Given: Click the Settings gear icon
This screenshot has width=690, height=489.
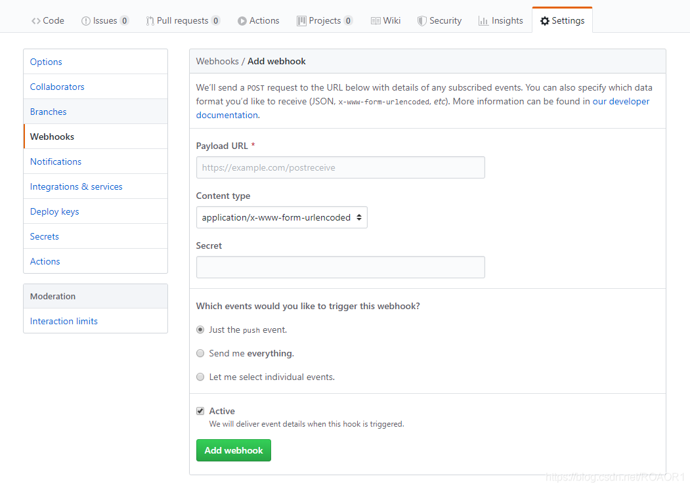Looking at the screenshot, I should (x=545, y=21).
